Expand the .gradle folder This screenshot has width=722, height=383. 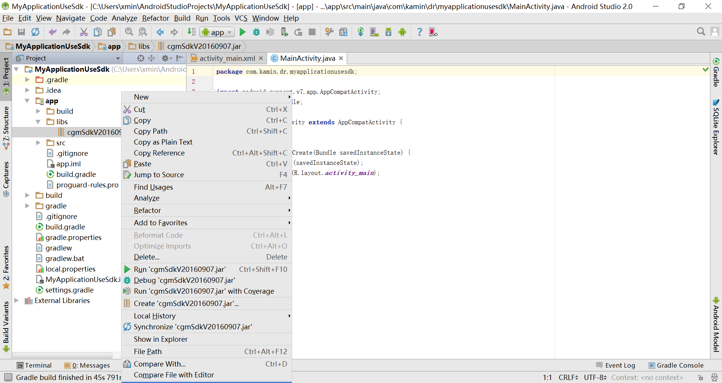(27, 80)
